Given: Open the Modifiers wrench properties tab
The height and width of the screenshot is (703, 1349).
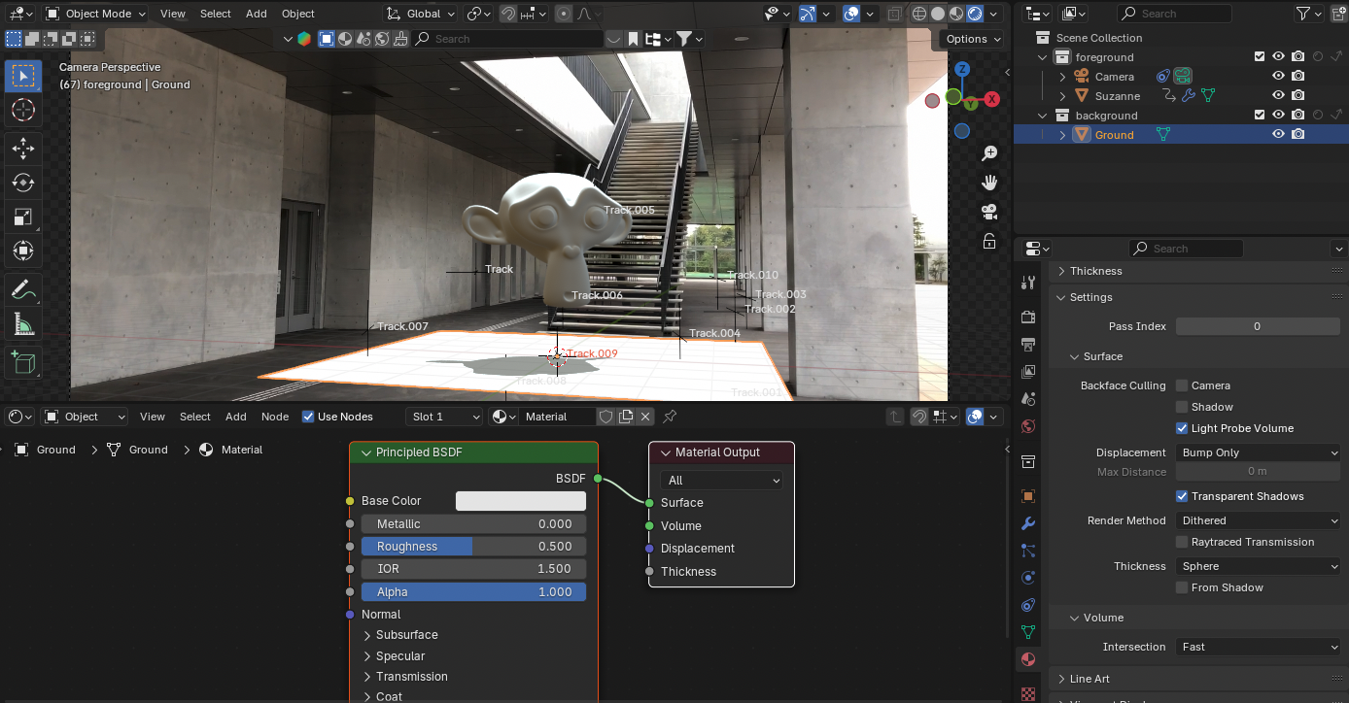Looking at the screenshot, I should (1028, 523).
